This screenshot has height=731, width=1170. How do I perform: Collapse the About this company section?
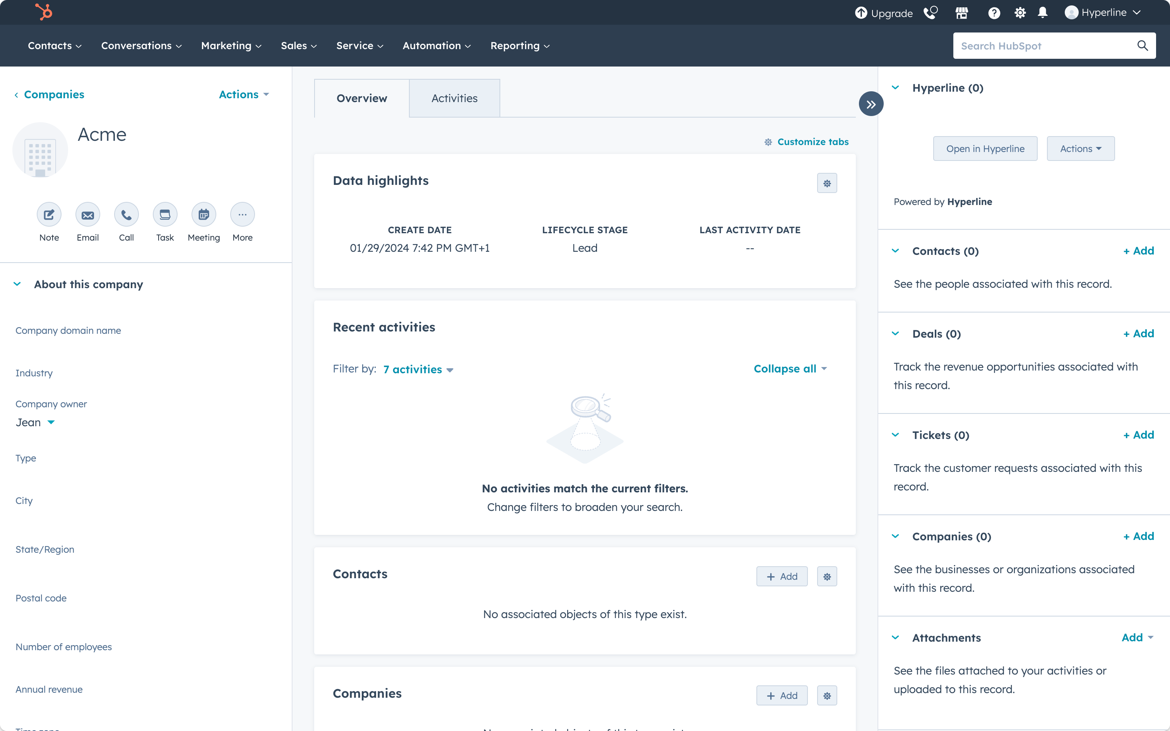click(x=17, y=284)
